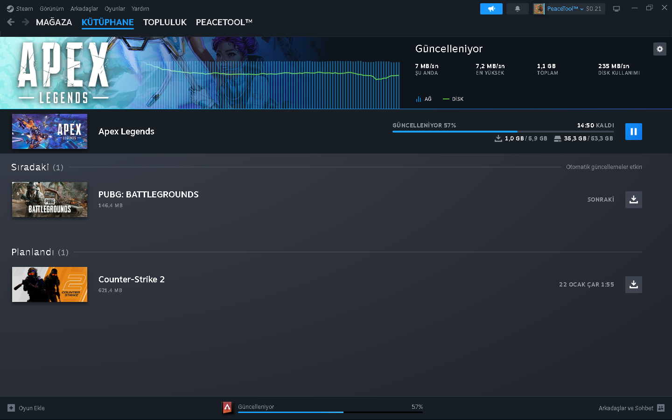Image resolution: width=672 pixels, height=420 pixels.
Task: Click the AĞ network graph legend
Action: (424, 99)
